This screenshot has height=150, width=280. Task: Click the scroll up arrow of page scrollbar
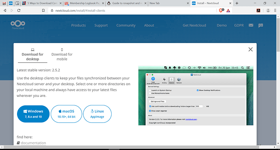[278, 16]
